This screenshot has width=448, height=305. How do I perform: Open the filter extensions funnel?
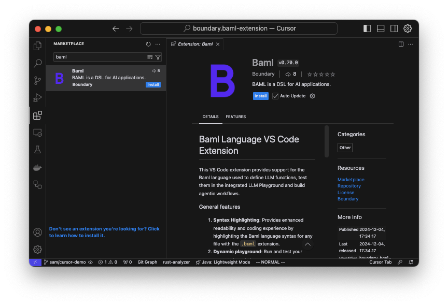point(158,57)
